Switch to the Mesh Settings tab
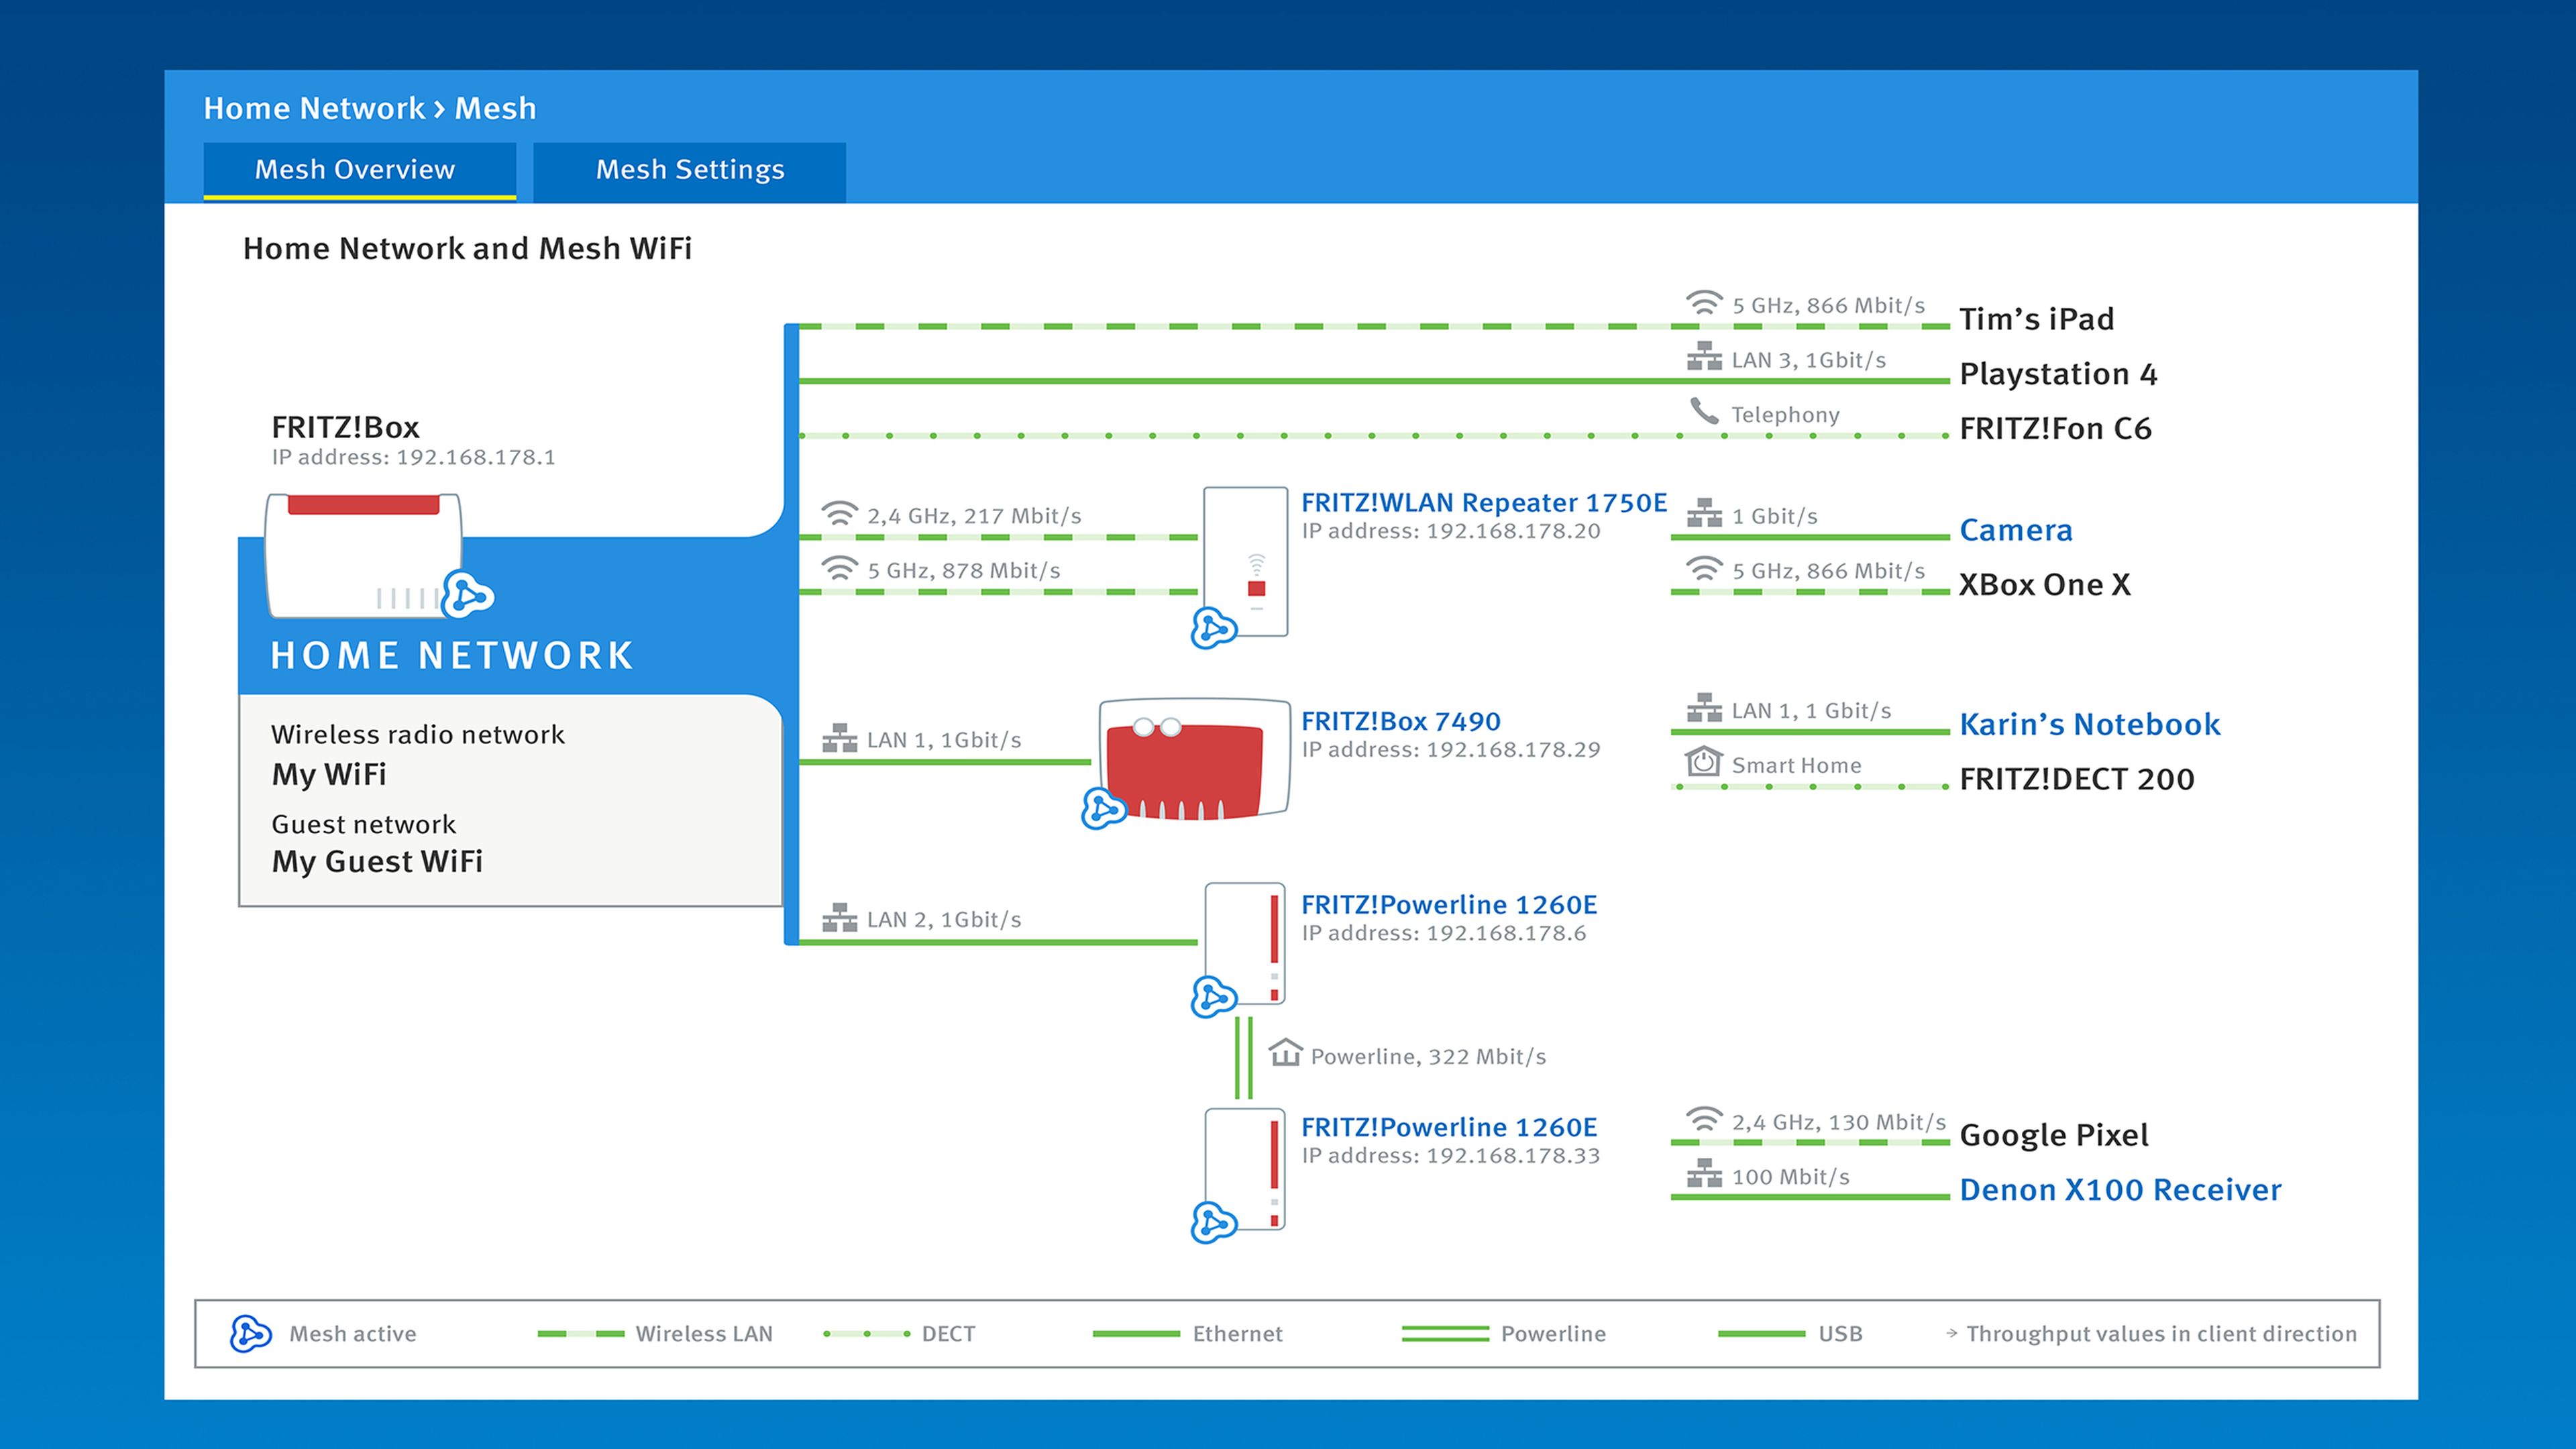The image size is (2576, 1449). click(689, 170)
